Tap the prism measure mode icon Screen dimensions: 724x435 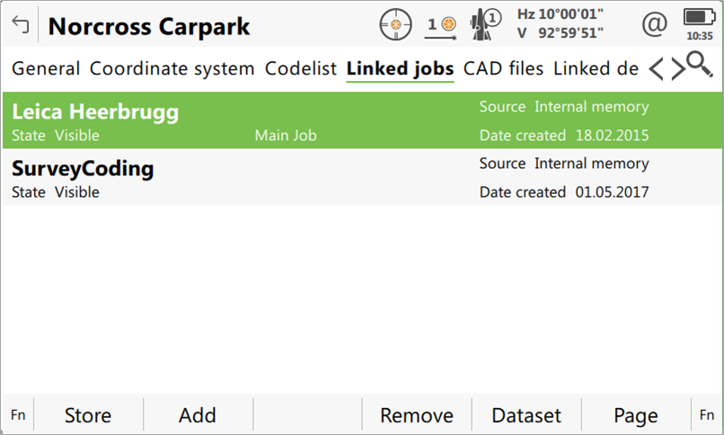click(x=440, y=25)
